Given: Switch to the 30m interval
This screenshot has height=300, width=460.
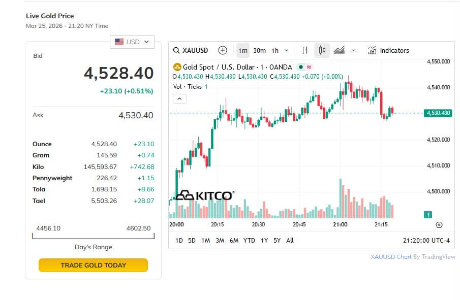Looking at the screenshot, I should 259,50.
